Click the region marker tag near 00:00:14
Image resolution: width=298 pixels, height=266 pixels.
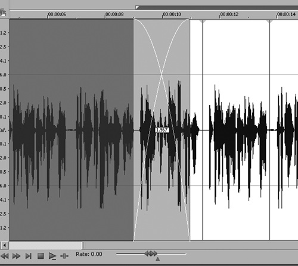(270, 21)
